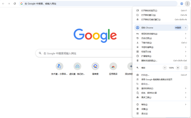Click the tab groups grid icon
Screen dimensions: 191x118
pos(138,52)
